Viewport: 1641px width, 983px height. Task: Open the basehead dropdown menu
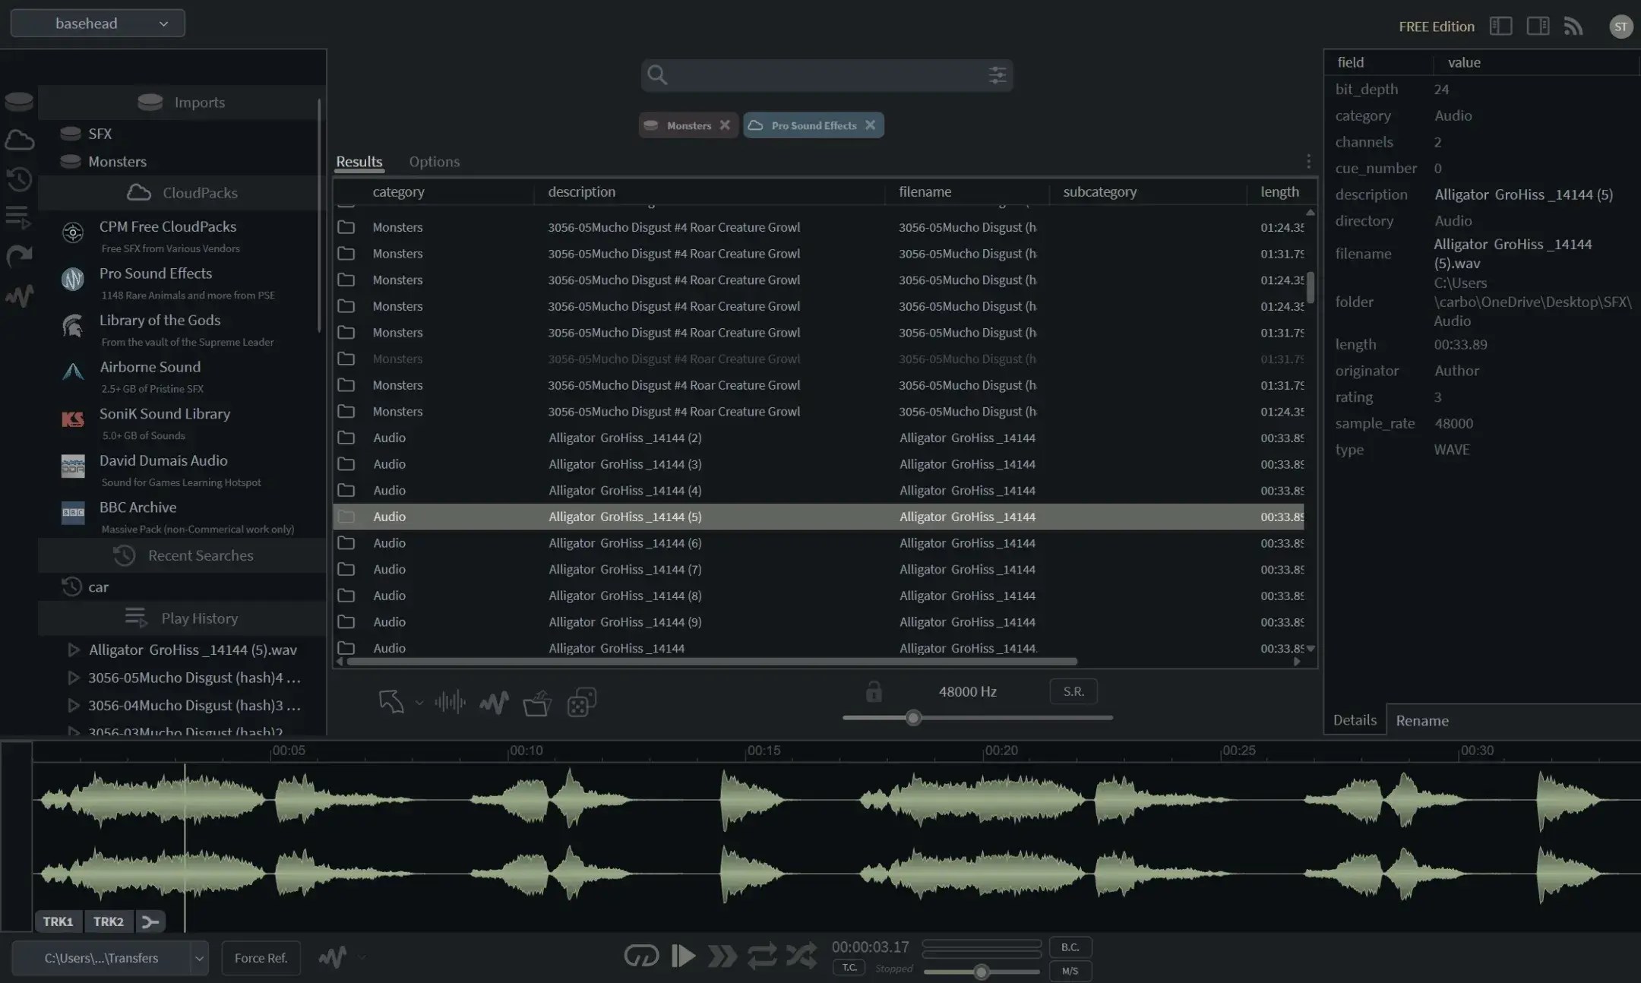click(x=97, y=24)
